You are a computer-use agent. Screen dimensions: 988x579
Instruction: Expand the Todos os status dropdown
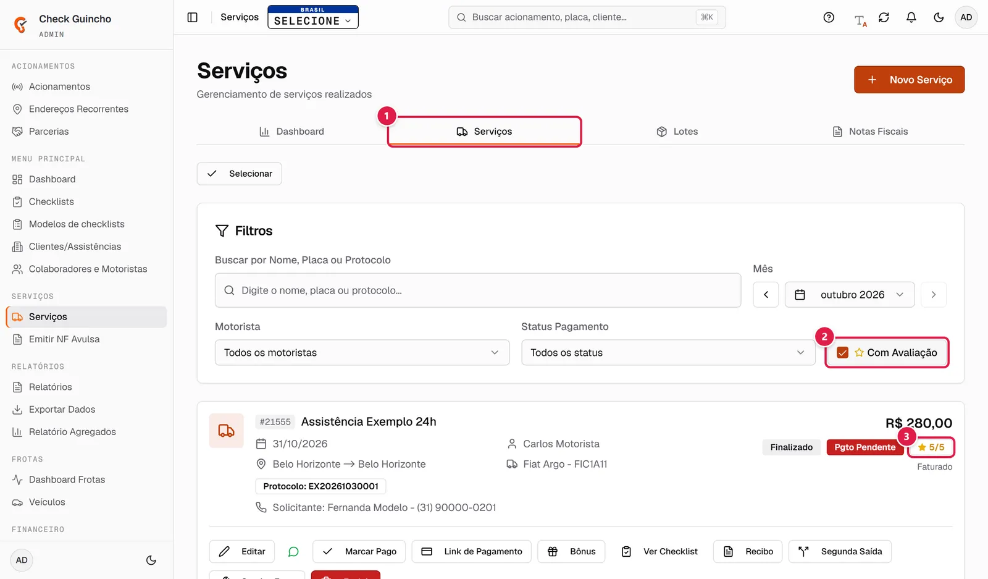[668, 353]
